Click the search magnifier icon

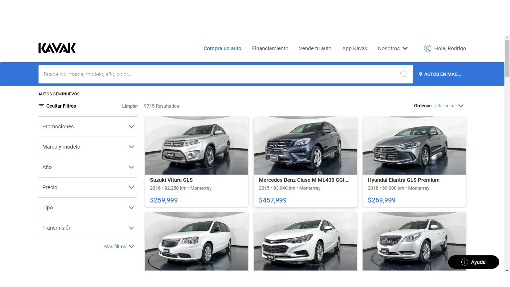pos(403,74)
